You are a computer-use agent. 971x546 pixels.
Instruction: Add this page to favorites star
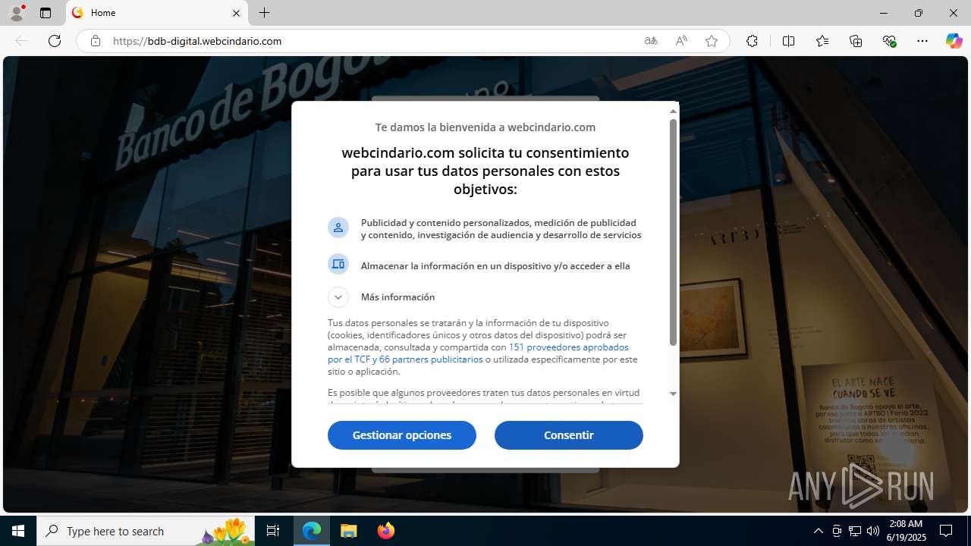coord(711,41)
